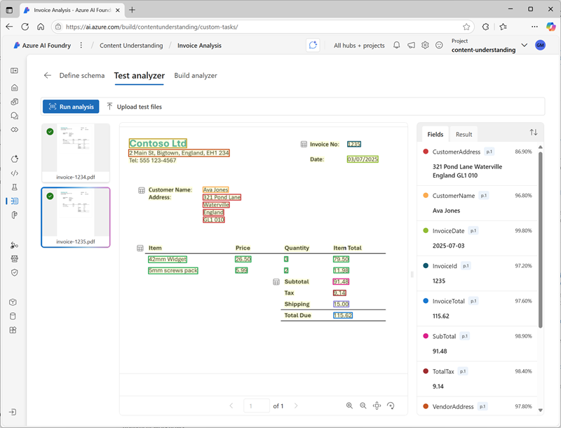
Task: Click All hubs + projects
Action: (x=359, y=46)
